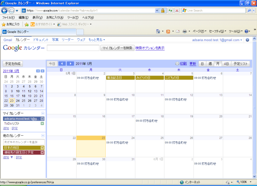Switch to the 日 view tab

click(x=202, y=64)
